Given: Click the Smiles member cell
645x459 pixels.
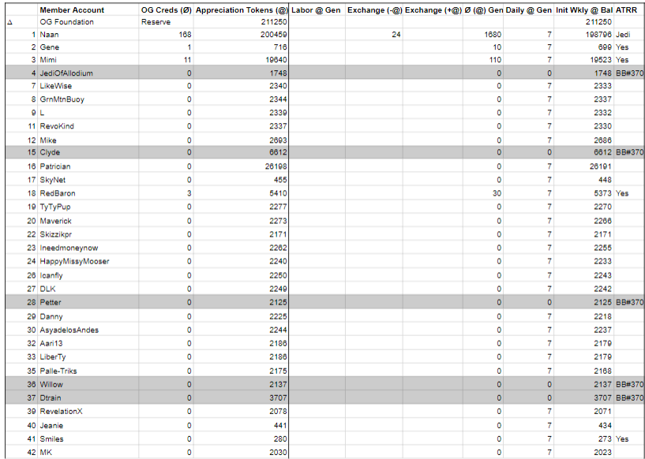Looking at the screenshot, I should 88,438.
